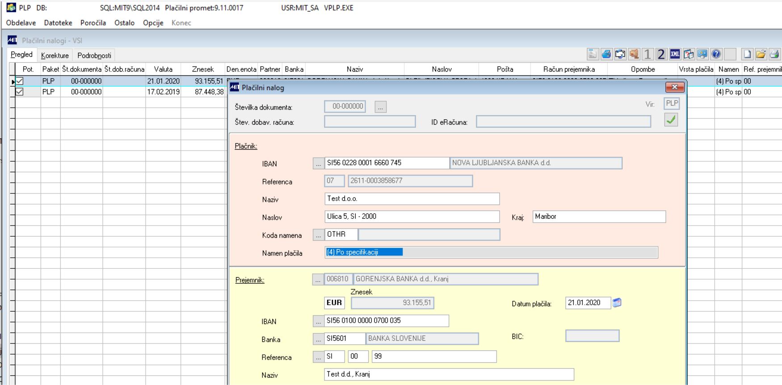Click the blue printer toolbar icon
This screenshot has width=782, height=385.
606,54
